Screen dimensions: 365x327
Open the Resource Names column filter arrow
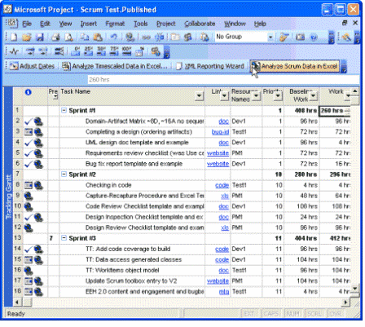256,95
